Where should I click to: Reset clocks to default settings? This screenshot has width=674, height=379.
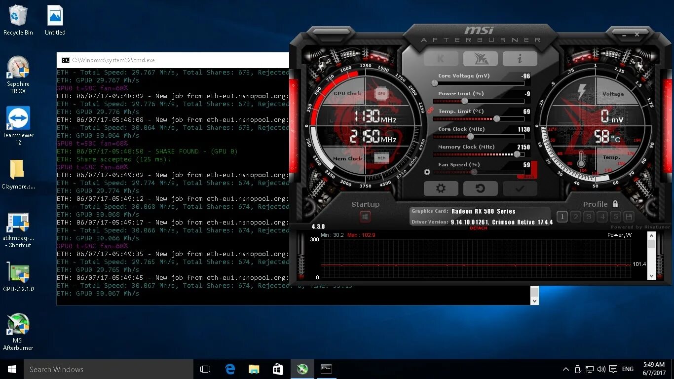tap(480, 189)
